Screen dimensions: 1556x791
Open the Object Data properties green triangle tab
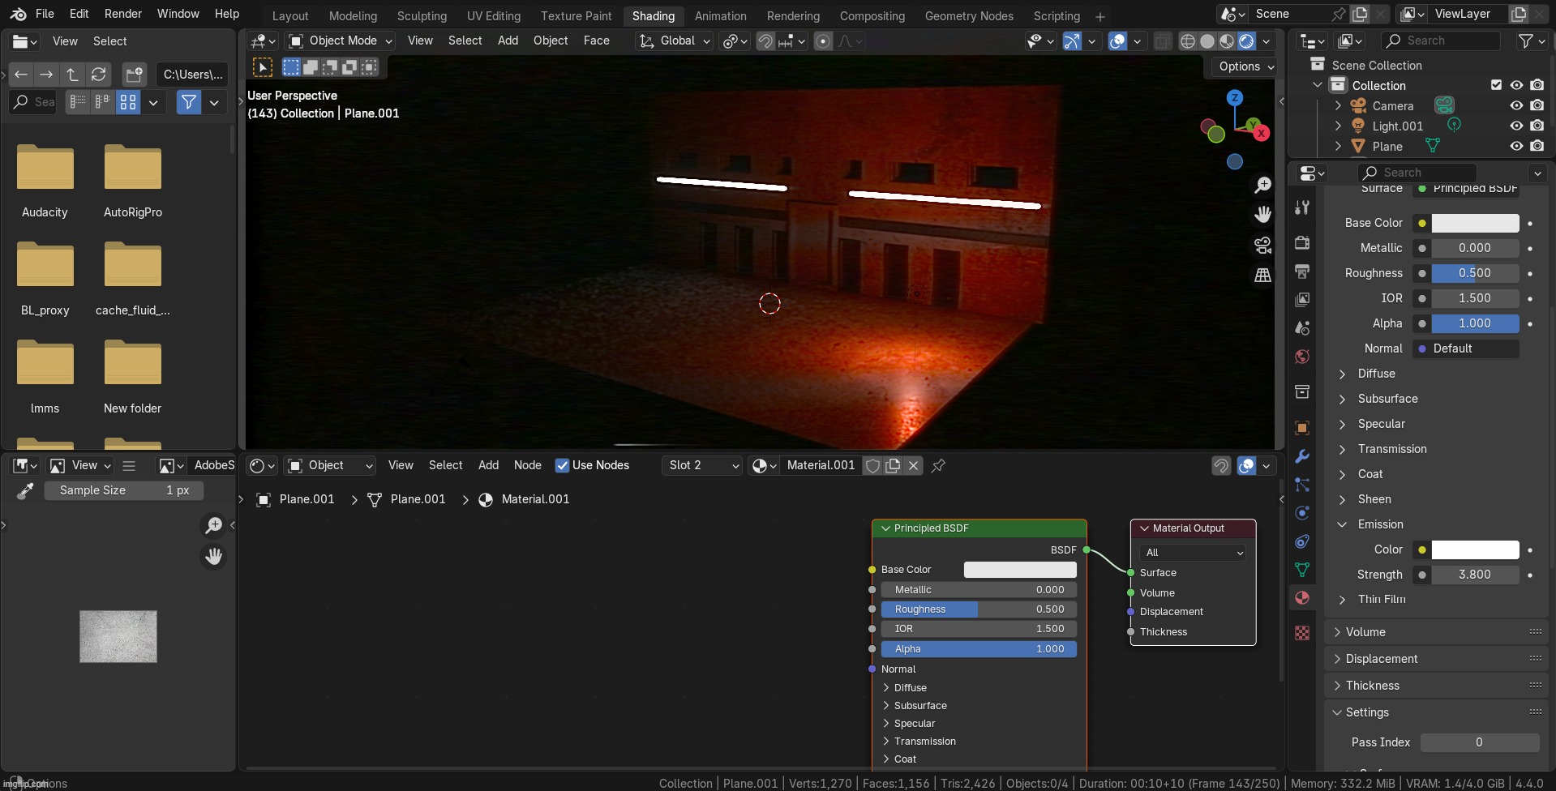click(x=1302, y=570)
